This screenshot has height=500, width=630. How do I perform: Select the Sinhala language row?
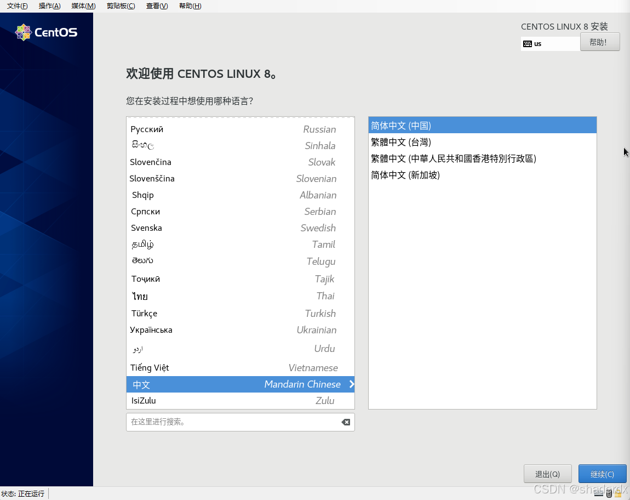(240, 146)
